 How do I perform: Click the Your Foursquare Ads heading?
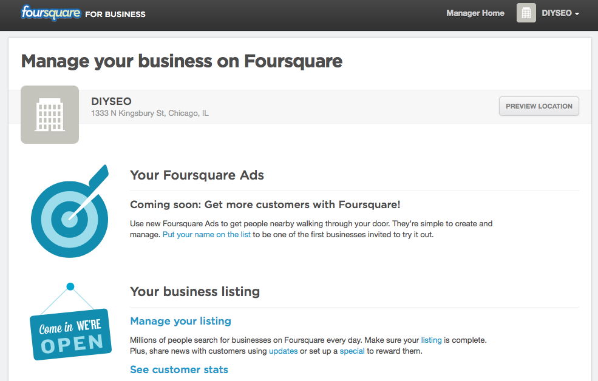click(x=197, y=175)
